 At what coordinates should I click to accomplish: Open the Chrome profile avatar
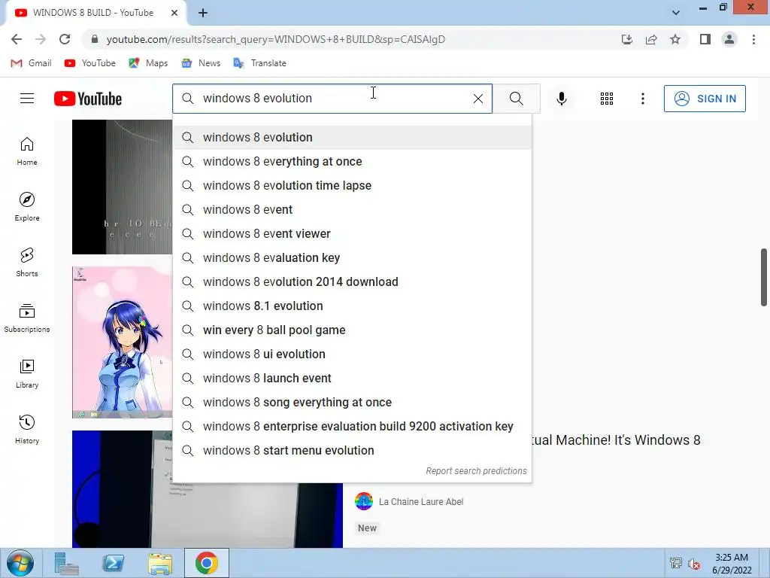pyautogui.click(x=729, y=39)
